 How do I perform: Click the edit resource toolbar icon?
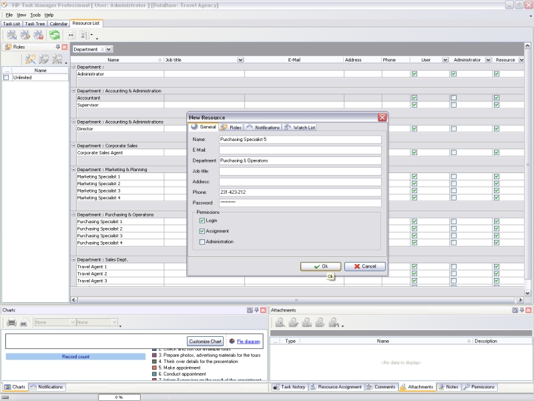(25, 35)
